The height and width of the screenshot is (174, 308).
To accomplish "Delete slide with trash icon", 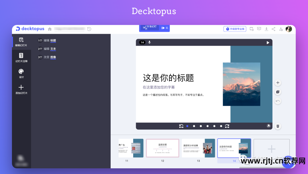I will pyautogui.click(x=278, y=126).
